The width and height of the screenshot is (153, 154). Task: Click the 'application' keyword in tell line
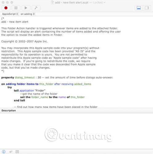(x=27, y=91)
